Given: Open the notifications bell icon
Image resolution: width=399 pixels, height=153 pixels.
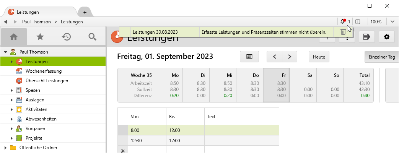Looking at the screenshot, I should point(343,22).
